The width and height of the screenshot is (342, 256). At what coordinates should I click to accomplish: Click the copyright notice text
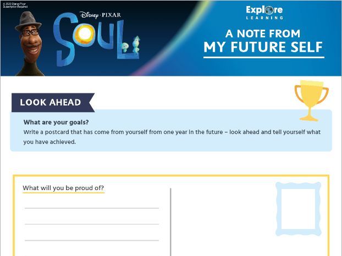pyautogui.click(x=15, y=5)
